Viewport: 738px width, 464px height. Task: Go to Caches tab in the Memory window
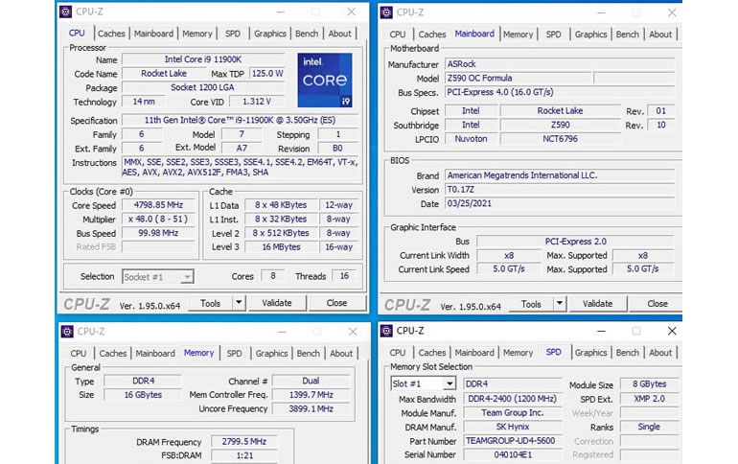click(112, 353)
